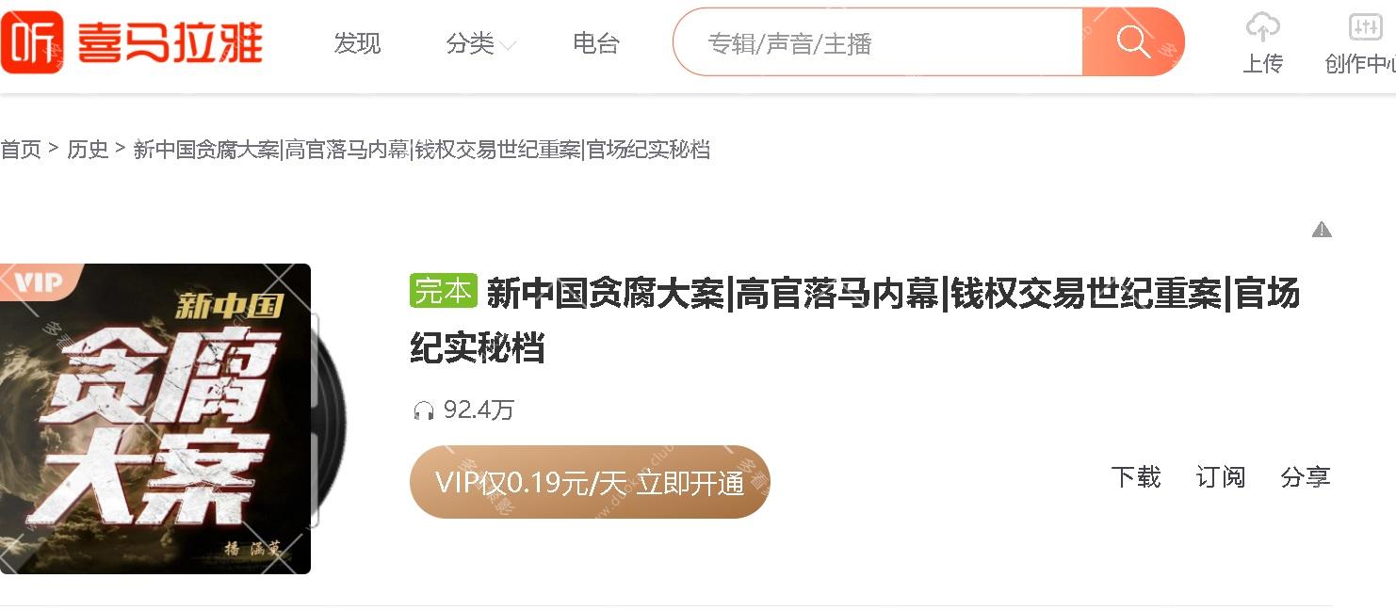Image resolution: width=1396 pixels, height=610 pixels.
Task: Click the headphone play count icon
Action: point(424,410)
